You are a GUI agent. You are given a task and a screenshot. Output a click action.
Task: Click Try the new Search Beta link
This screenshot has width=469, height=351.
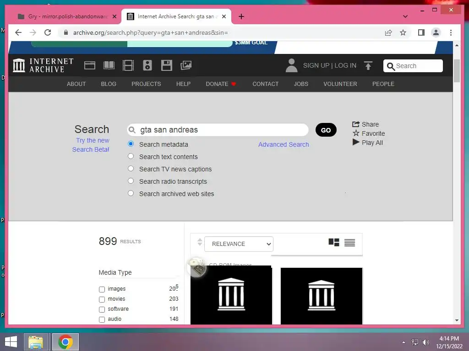point(91,145)
